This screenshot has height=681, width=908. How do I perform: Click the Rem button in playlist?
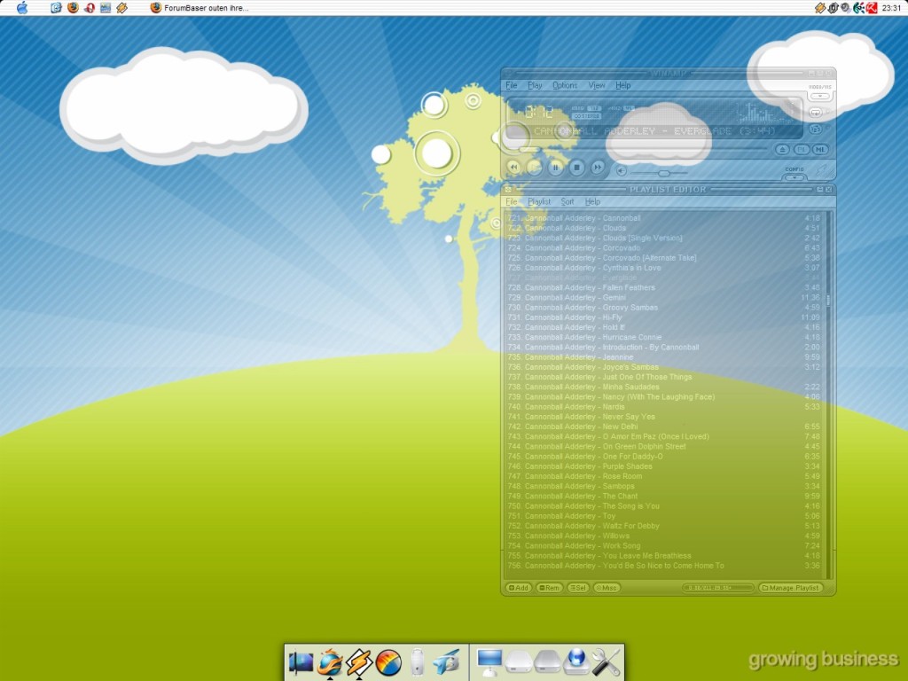coord(549,588)
